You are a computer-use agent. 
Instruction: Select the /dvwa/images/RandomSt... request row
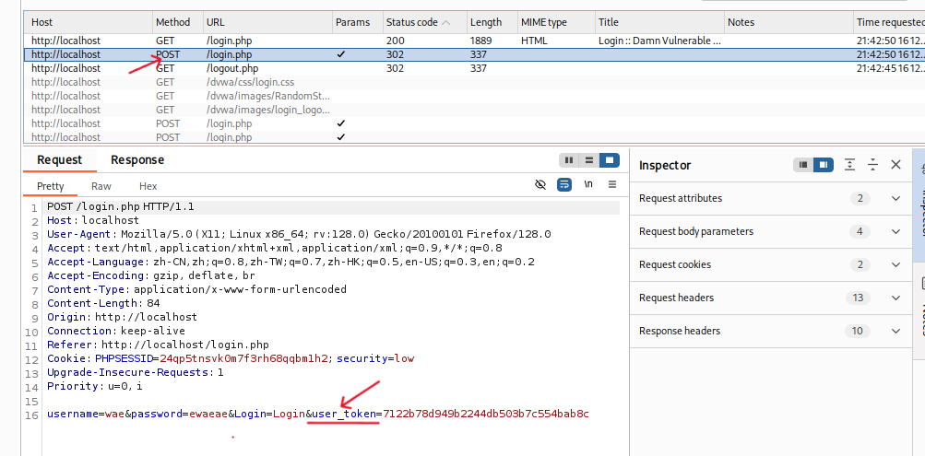[x=474, y=96]
